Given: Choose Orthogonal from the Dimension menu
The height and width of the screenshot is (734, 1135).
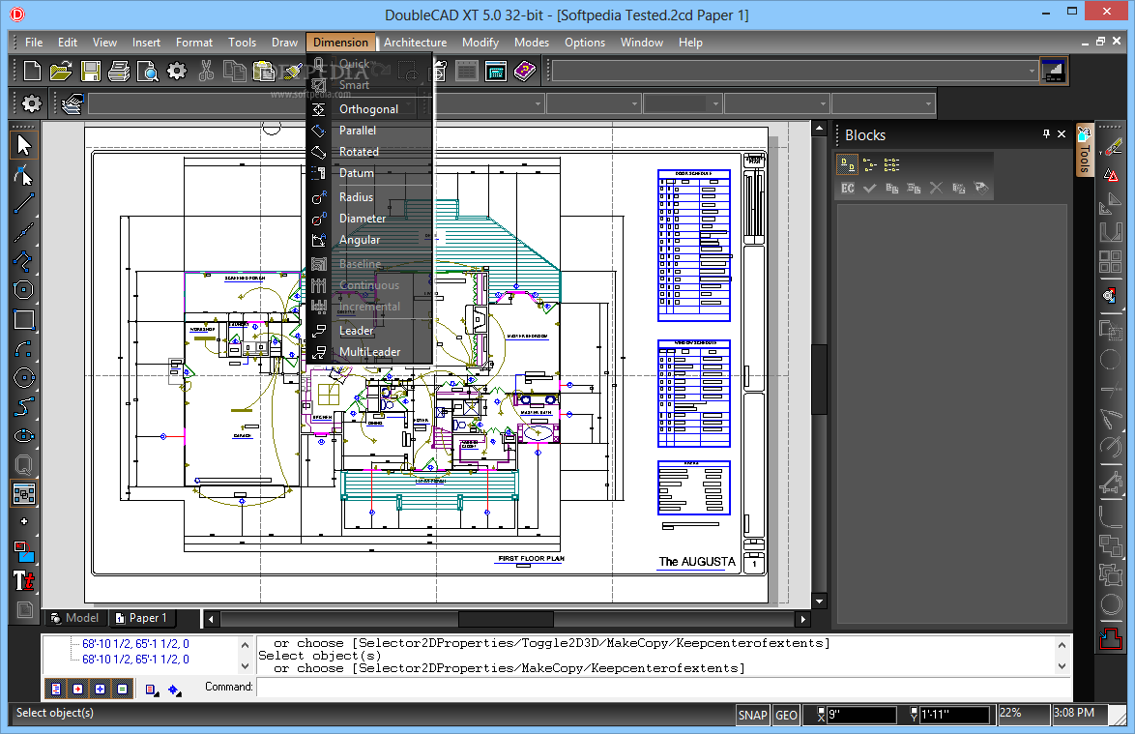Looking at the screenshot, I should [368, 109].
